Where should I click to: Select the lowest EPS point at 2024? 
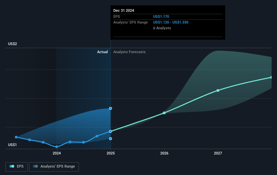coord(57,147)
